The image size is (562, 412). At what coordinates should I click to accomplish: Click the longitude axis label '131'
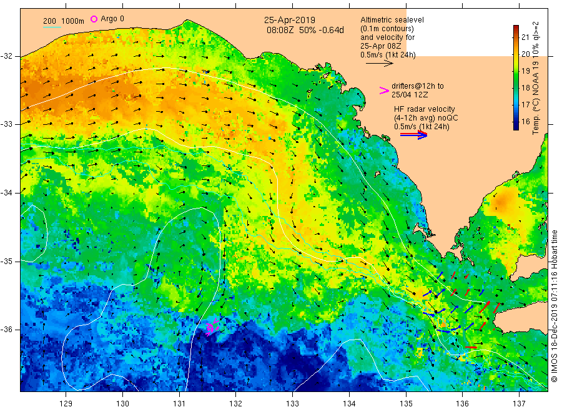[179, 404]
